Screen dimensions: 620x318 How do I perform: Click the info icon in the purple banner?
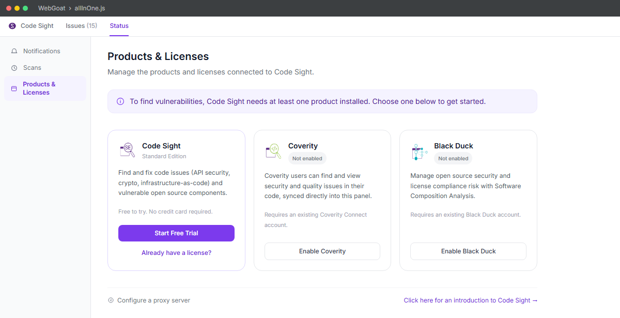coord(120,101)
